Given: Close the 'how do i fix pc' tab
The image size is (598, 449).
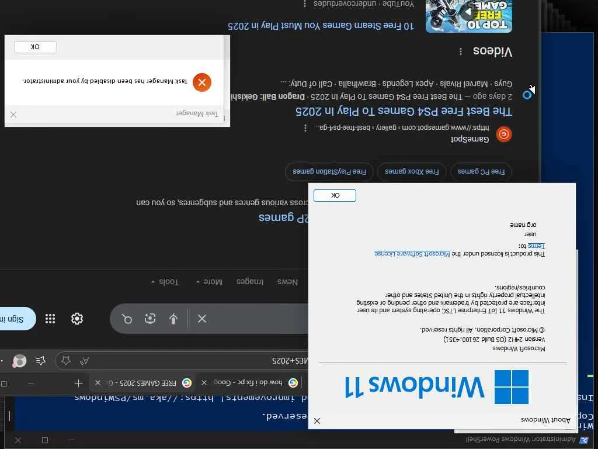Looking at the screenshot, I should [x=204, y=382].
